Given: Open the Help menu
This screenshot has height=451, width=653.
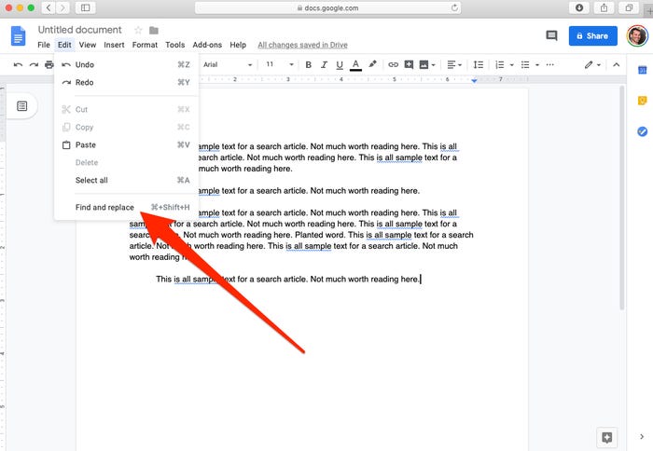Looking at the screenshot, I should coord(238,45).
